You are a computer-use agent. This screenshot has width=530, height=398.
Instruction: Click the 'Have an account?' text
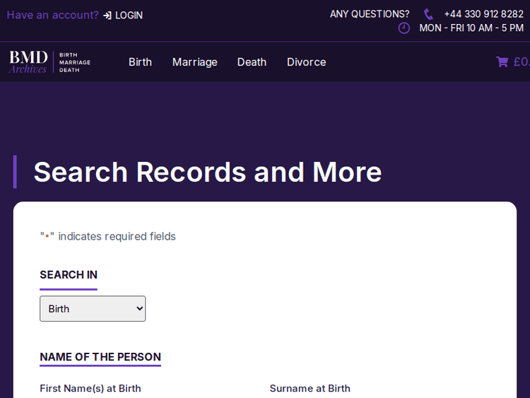click(53, 15)
